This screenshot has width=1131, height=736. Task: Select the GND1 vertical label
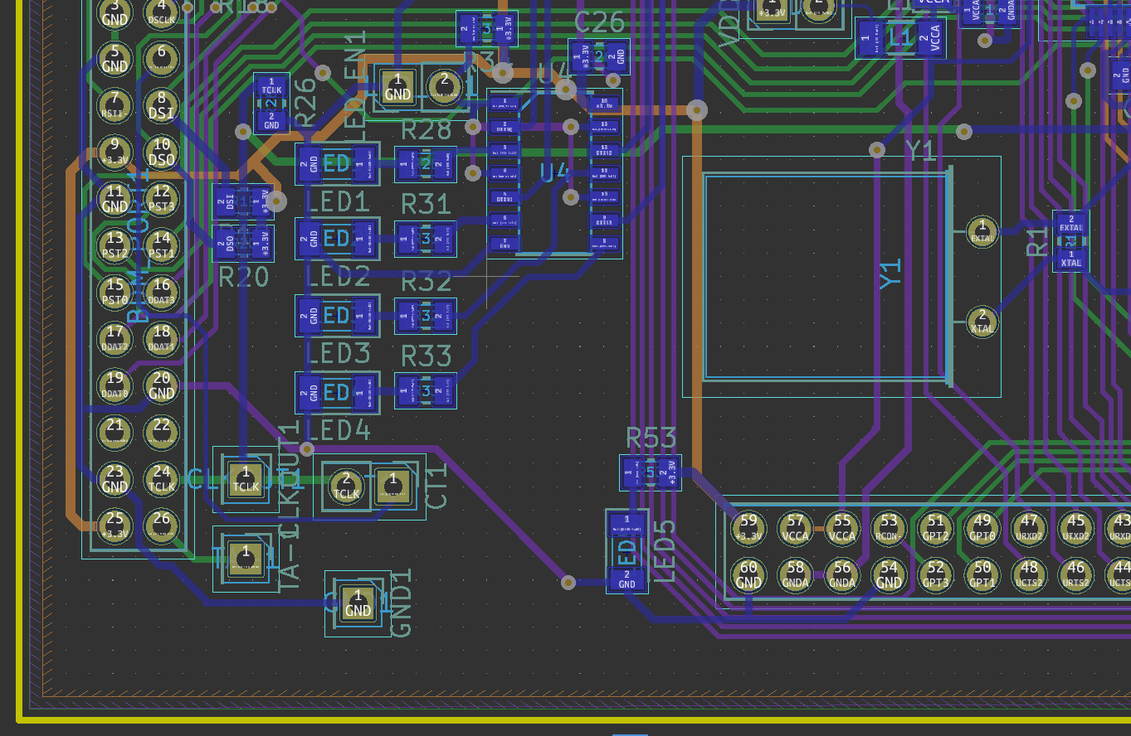pyautogui.click(x=401, y=602)
